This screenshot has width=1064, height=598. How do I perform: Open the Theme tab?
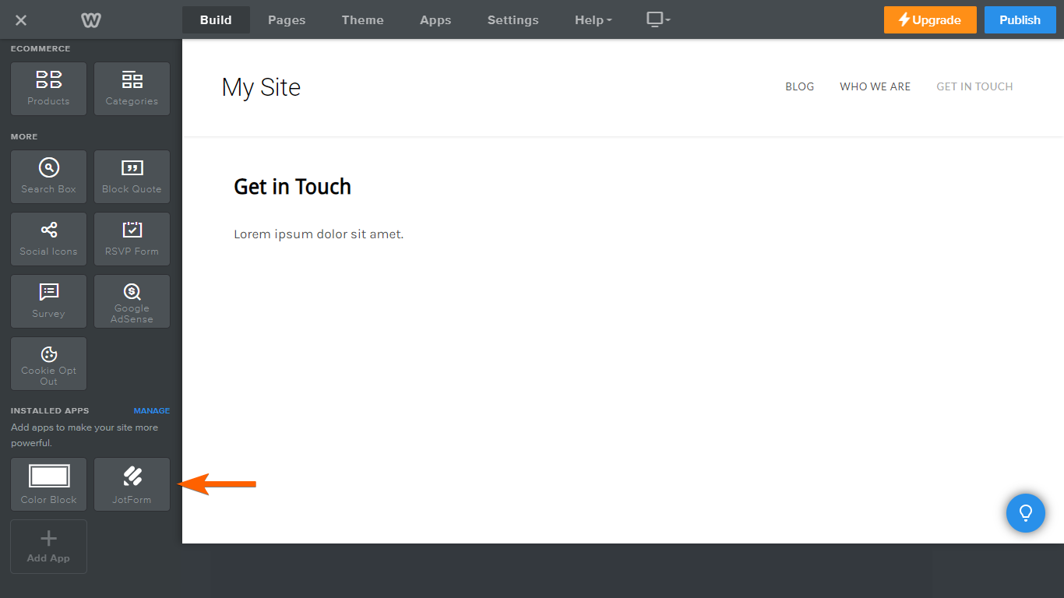click(362, 20)
